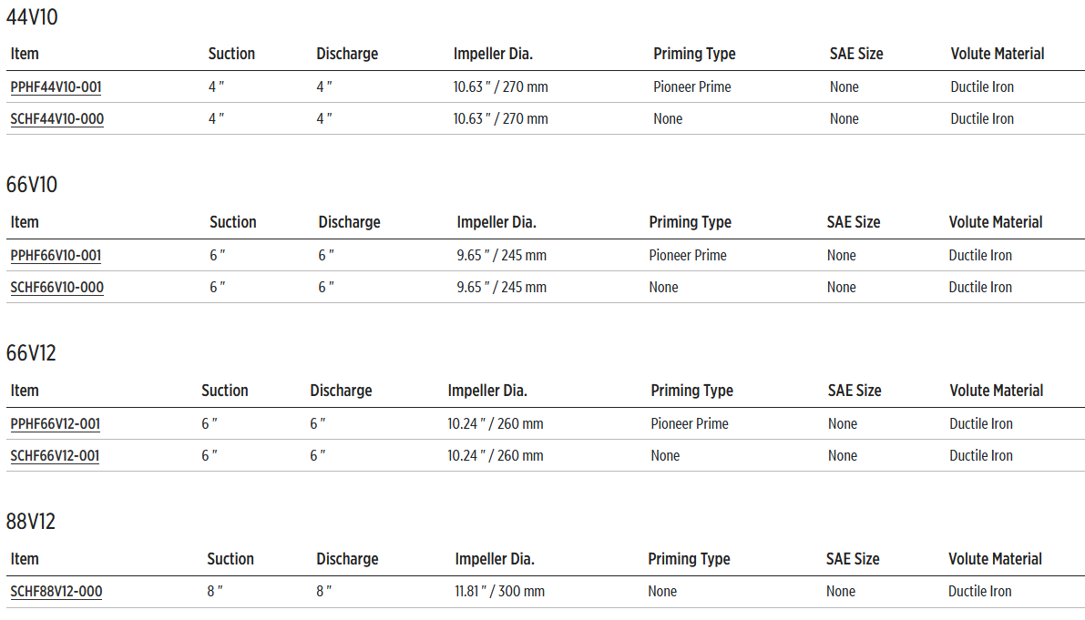Click the 88V12 section heading
This screenshot has height=620, width=1085.
click(31, 522)
